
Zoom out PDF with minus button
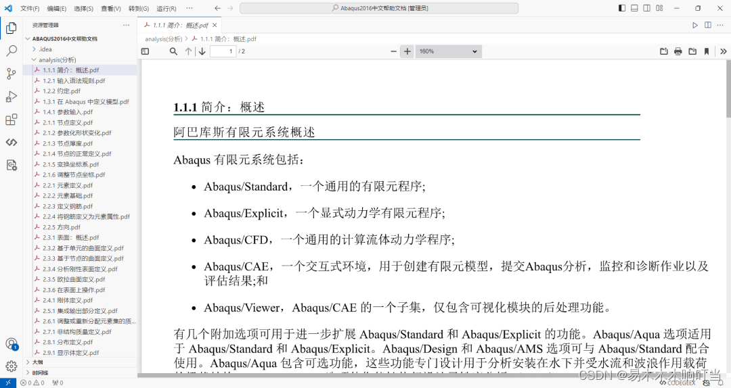tap(393, 51)
